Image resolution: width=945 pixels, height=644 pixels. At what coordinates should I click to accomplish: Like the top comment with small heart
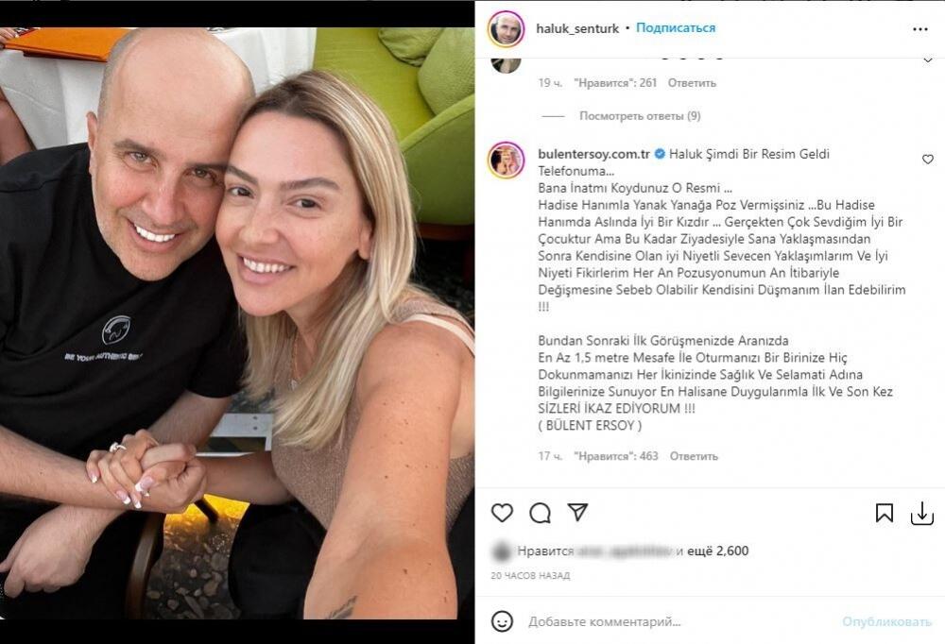click(x=928, y=60)
